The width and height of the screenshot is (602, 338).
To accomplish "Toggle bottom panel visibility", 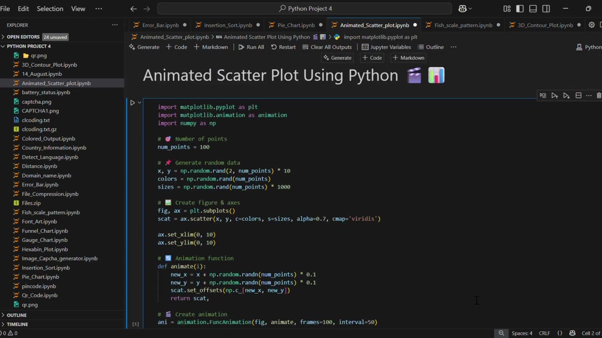I will pyautogui.click(x=533, y=8).
